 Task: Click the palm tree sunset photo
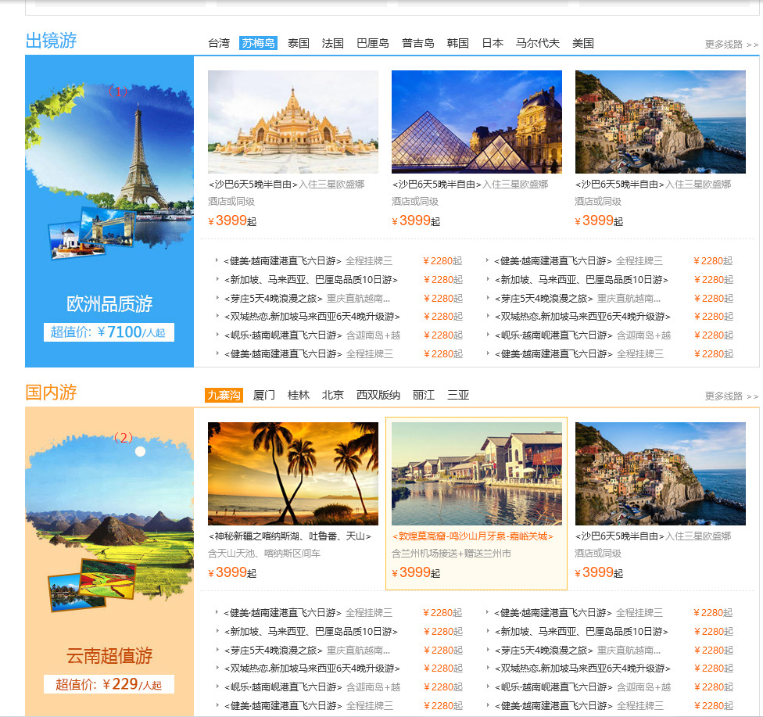click(x=293, y=474)
